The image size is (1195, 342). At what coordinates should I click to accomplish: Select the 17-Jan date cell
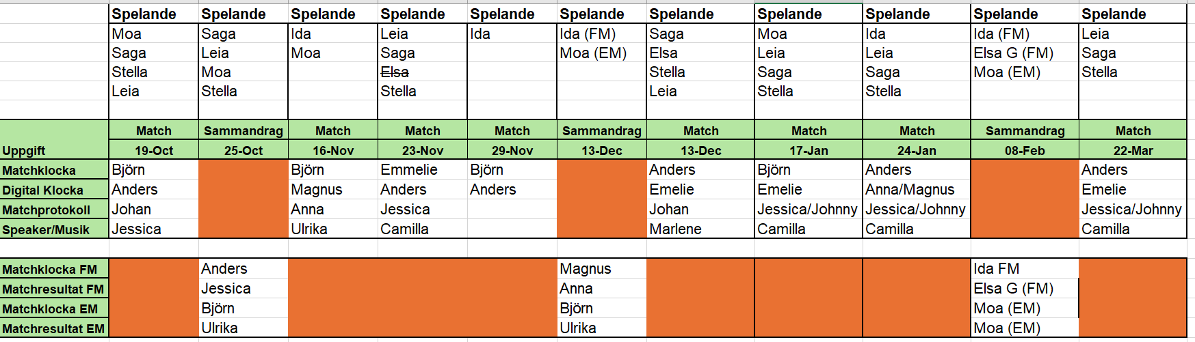[809, 151]
